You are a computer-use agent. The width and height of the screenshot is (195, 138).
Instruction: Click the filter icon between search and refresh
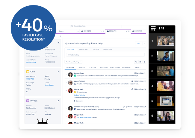pyautogui.click(x=140, y=62)
